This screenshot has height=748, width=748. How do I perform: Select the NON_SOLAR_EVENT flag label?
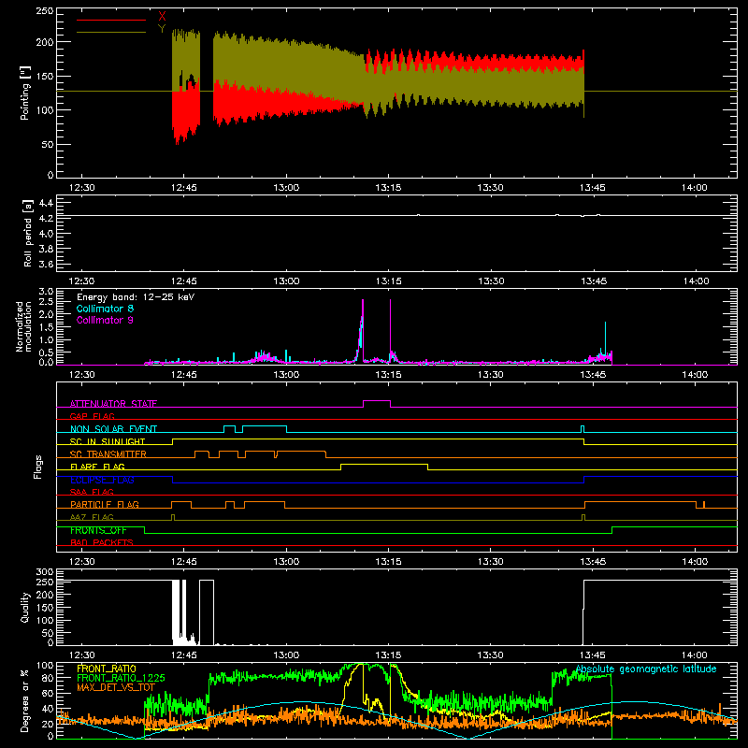(x=113, y=429)
